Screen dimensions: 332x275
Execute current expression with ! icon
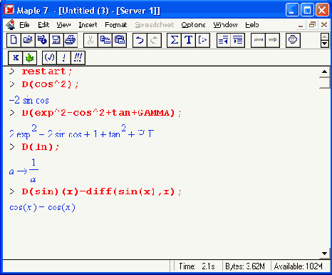[63, 58]
